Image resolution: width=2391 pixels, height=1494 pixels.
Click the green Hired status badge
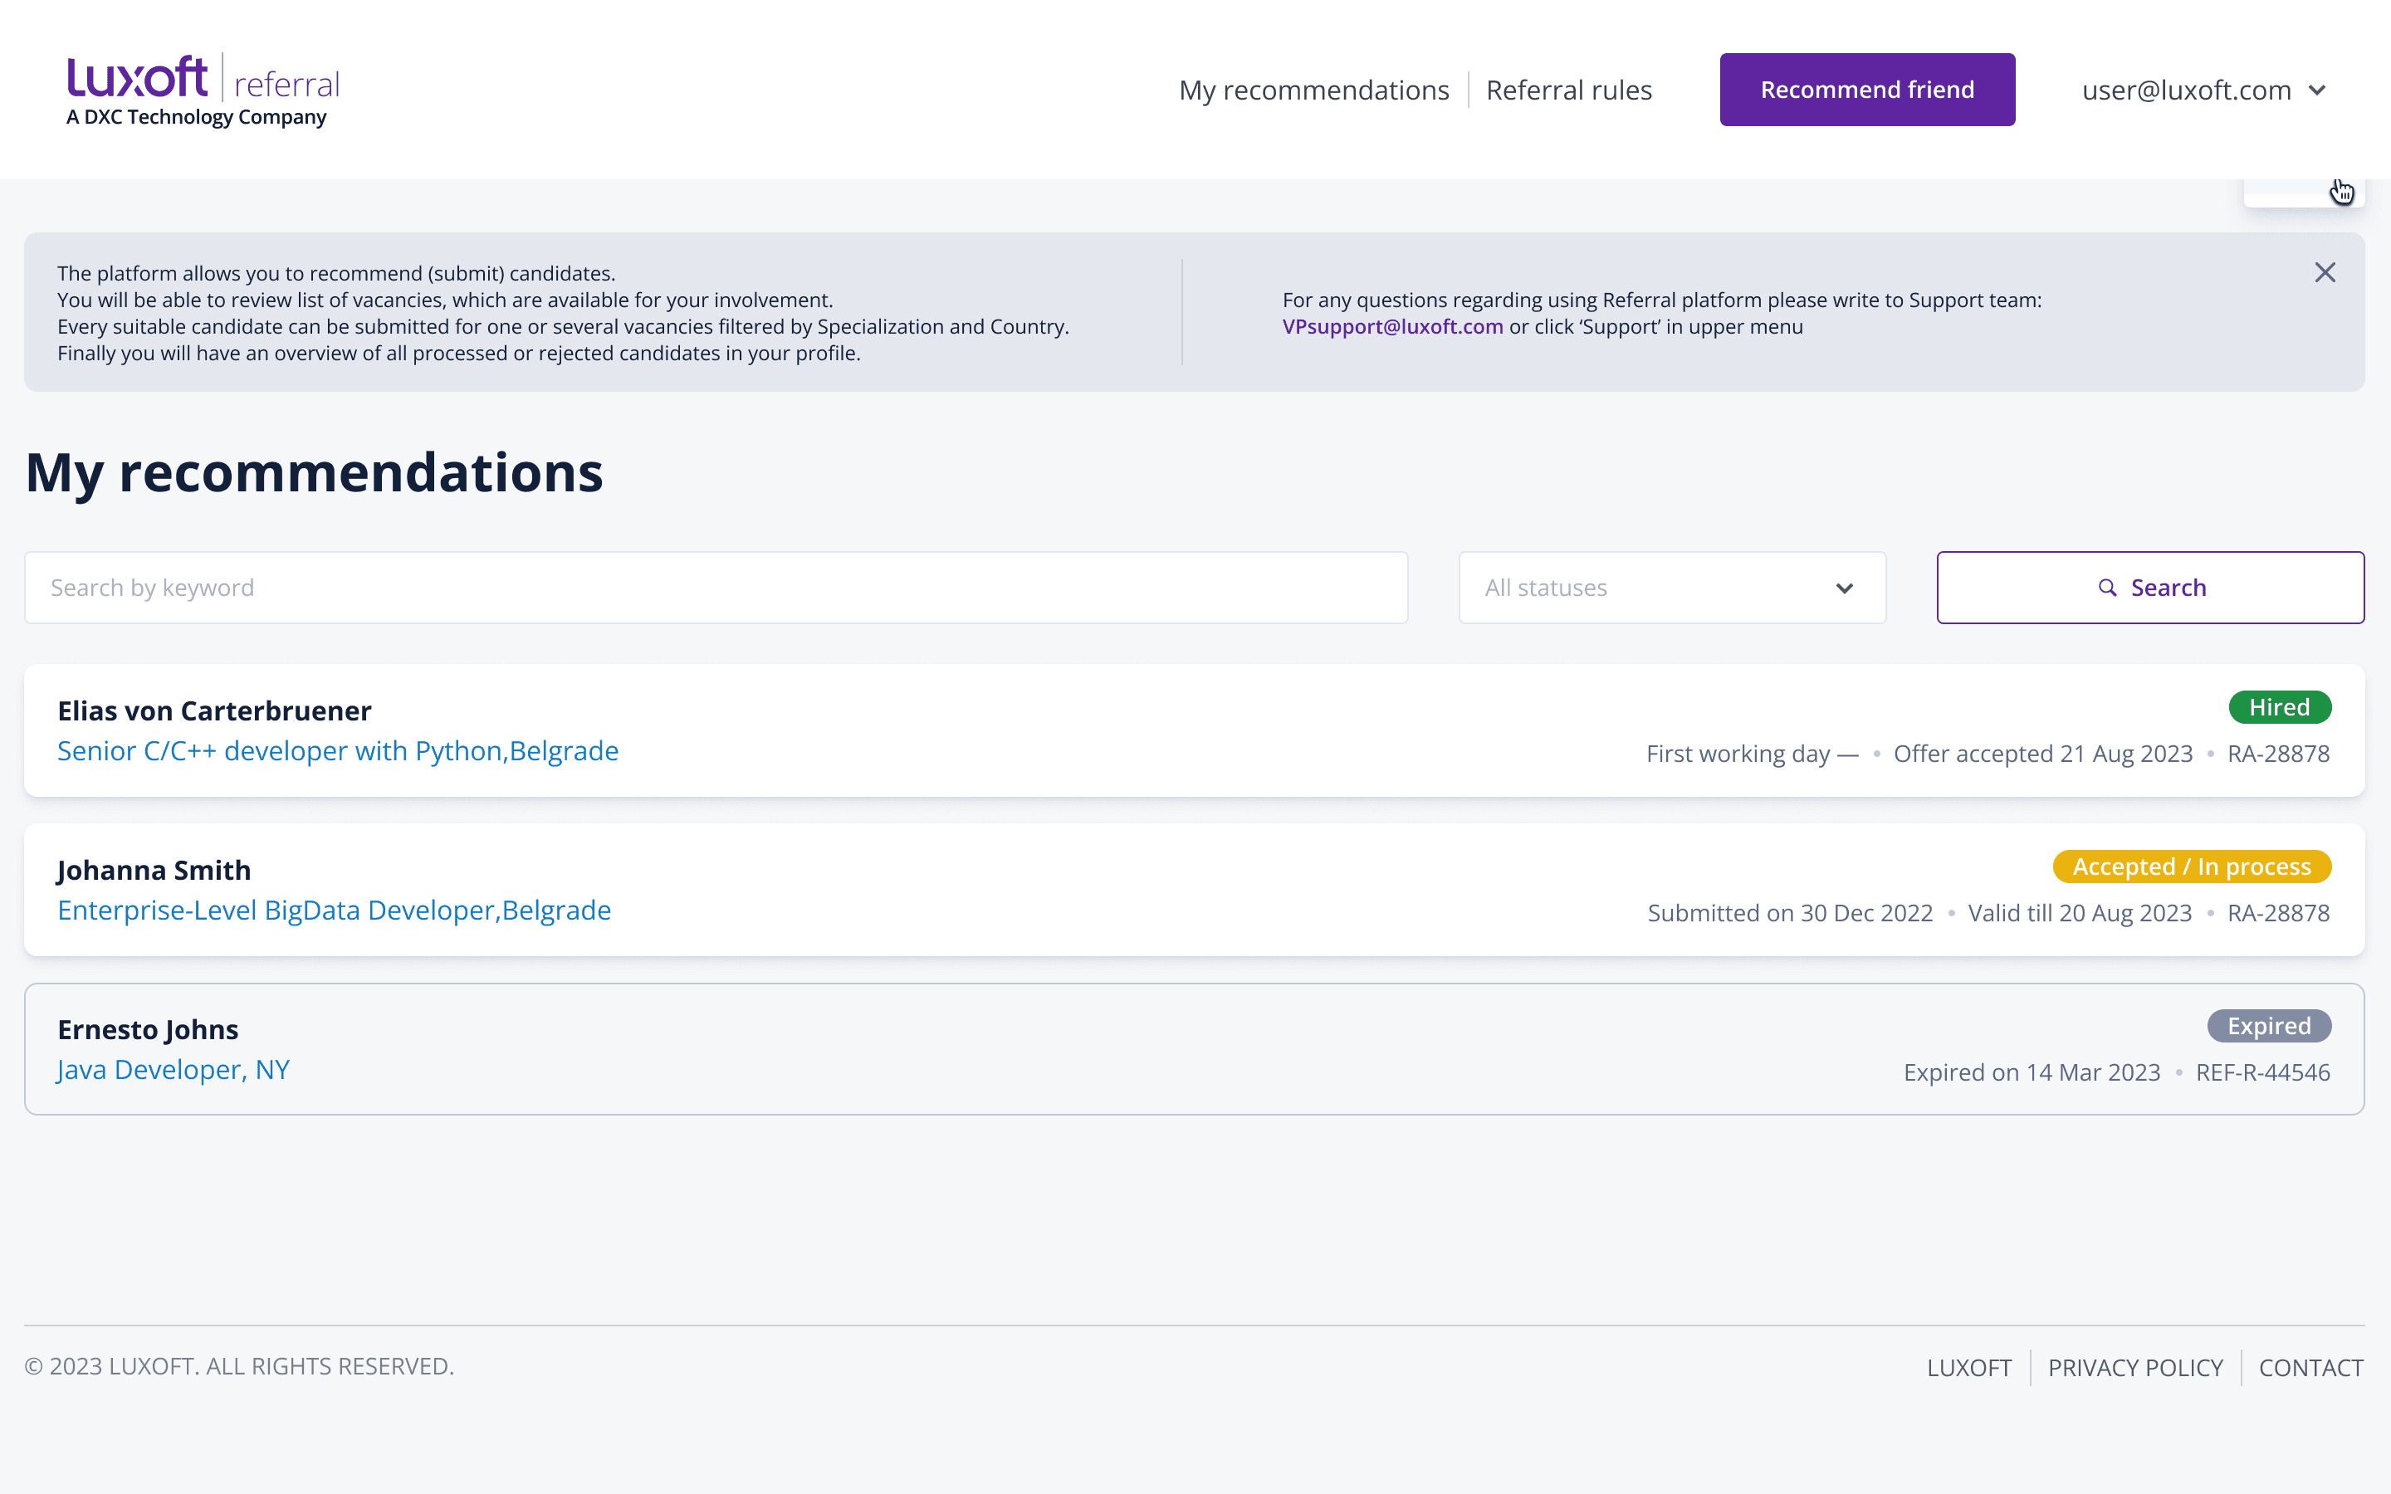tap(2278, 707)
